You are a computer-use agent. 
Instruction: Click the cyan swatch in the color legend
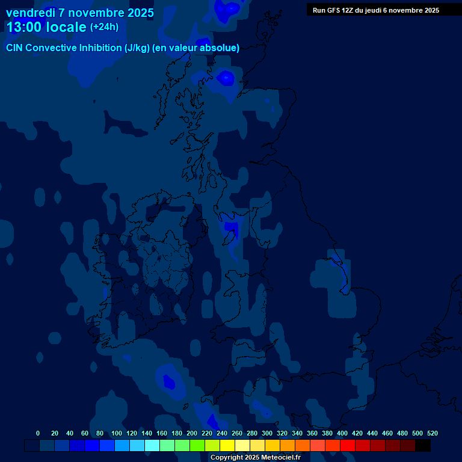152,445
